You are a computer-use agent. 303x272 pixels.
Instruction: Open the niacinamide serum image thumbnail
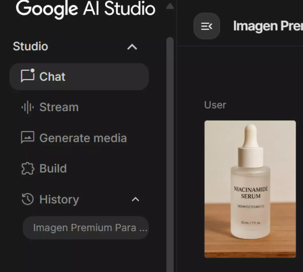click(x=250, y=189)
